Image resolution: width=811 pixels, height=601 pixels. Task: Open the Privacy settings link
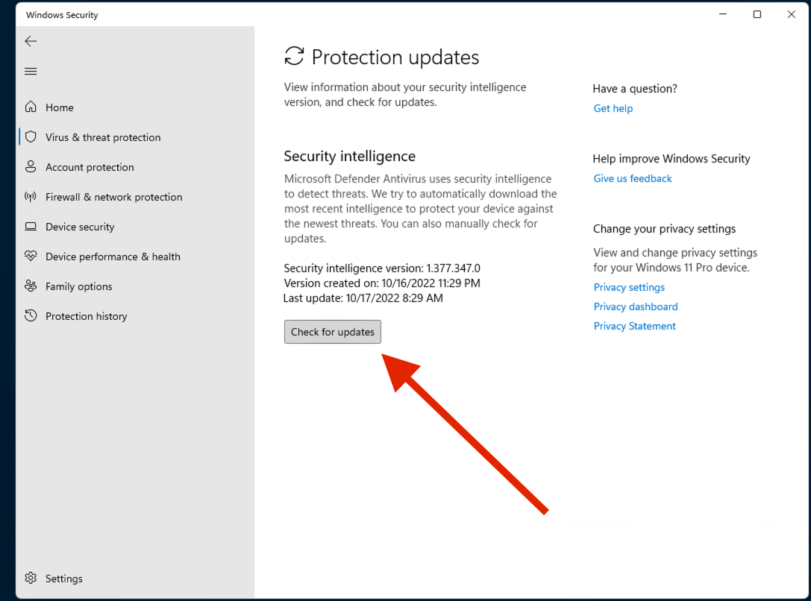[x=629, y=287]
